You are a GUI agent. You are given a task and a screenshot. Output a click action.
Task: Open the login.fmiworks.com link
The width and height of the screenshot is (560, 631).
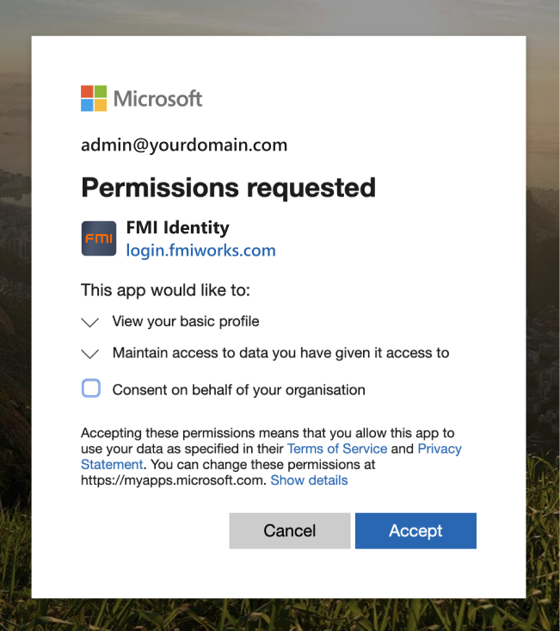click(x=200, y=251)
